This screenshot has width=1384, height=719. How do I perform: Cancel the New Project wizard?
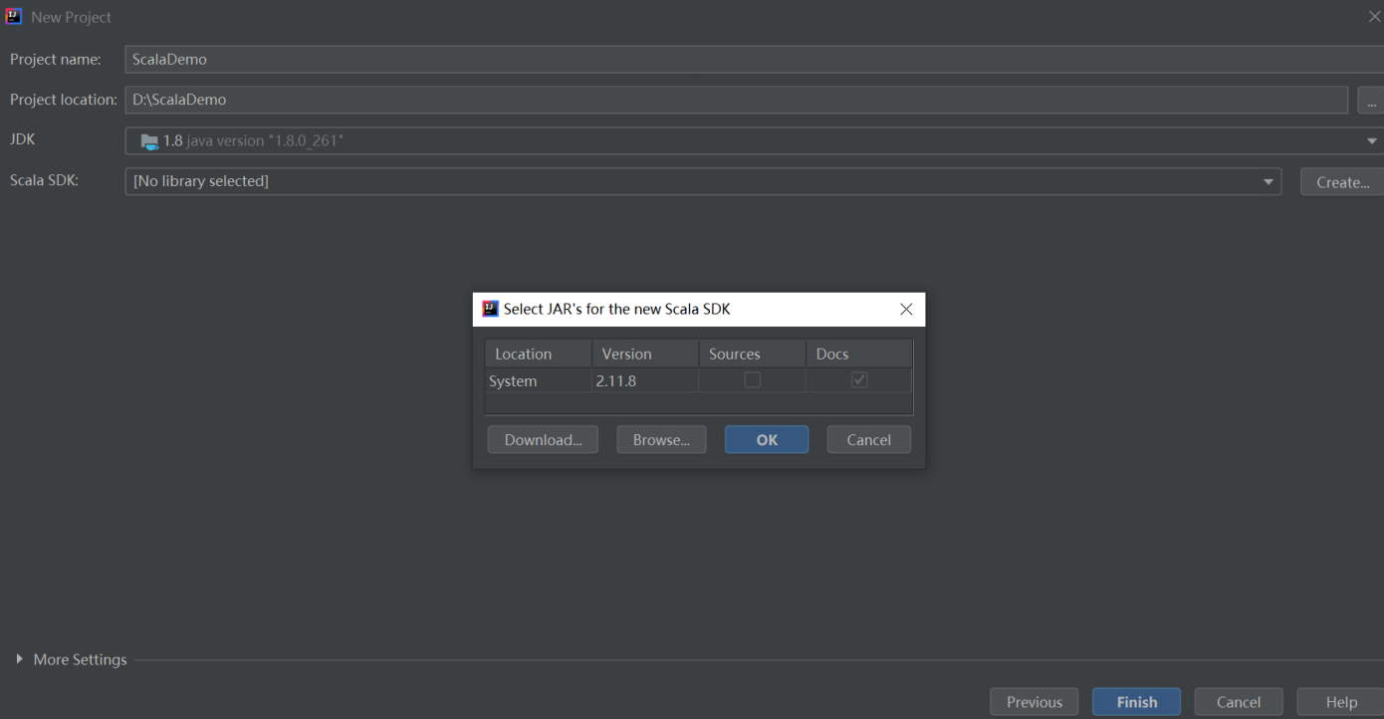coord(1239,702)
